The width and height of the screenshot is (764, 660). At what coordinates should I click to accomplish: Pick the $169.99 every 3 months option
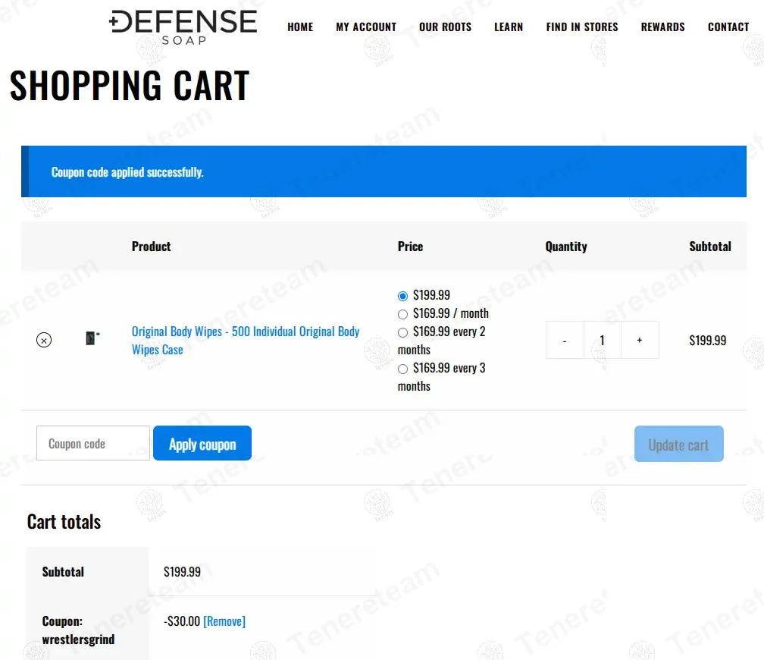403,369
